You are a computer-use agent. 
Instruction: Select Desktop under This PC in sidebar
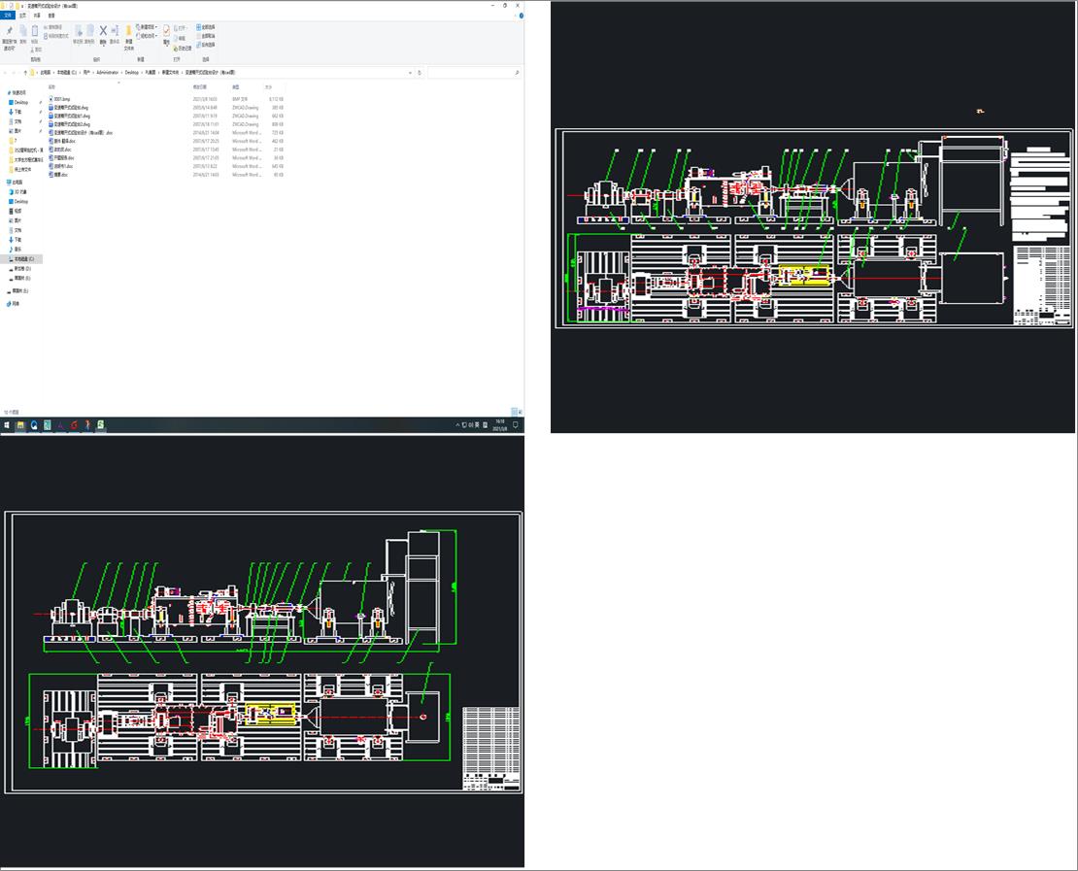click(21, 201)
